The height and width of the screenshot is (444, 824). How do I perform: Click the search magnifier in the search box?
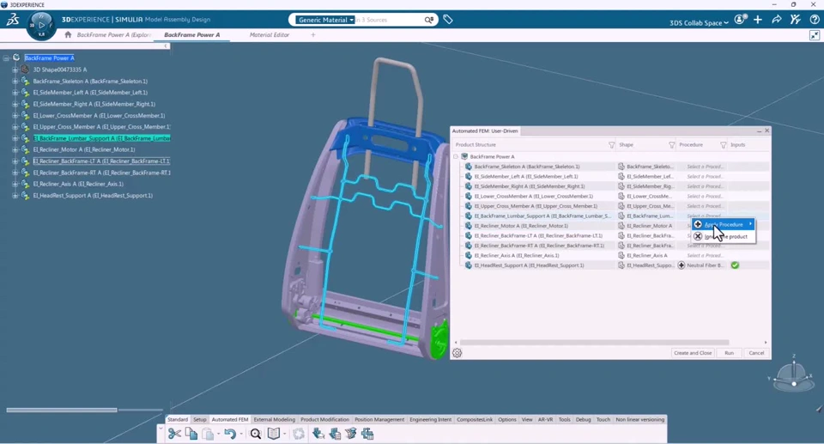[x=429, y=20]
